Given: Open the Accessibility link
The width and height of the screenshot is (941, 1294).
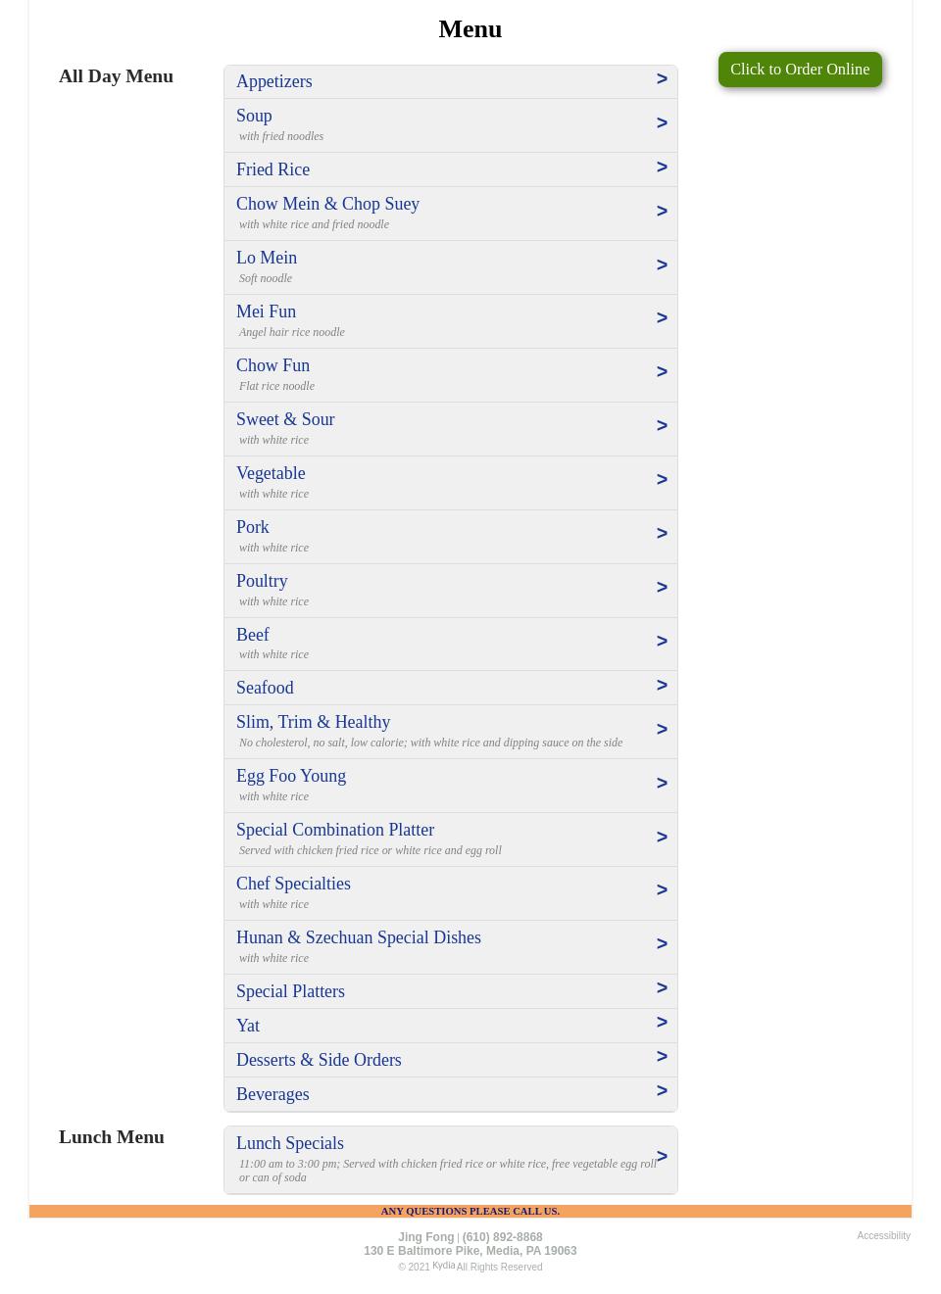Looking at the screenshot, I should tap(883, 1236).
